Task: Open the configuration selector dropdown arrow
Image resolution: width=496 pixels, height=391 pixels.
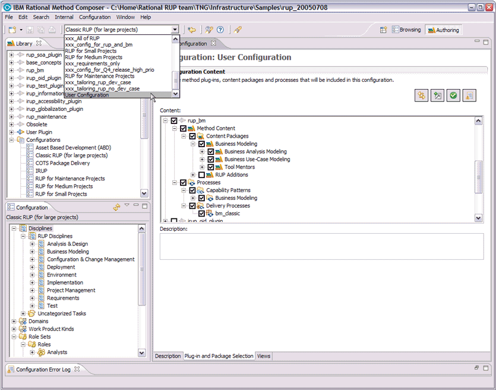Action: (175, 30)
